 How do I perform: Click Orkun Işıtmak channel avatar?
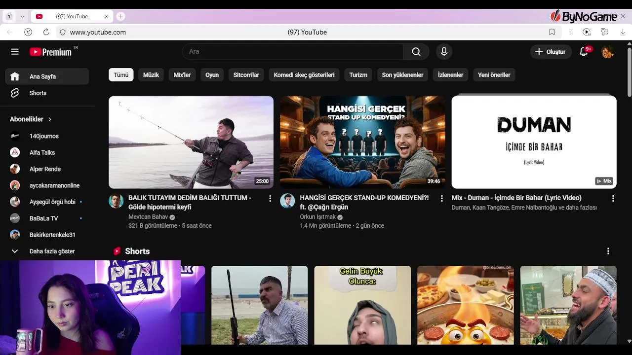click(x=287, y=201)
